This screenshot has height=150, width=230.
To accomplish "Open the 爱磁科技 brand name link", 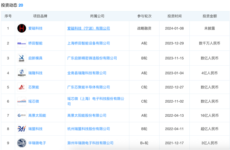I will 35,28.
